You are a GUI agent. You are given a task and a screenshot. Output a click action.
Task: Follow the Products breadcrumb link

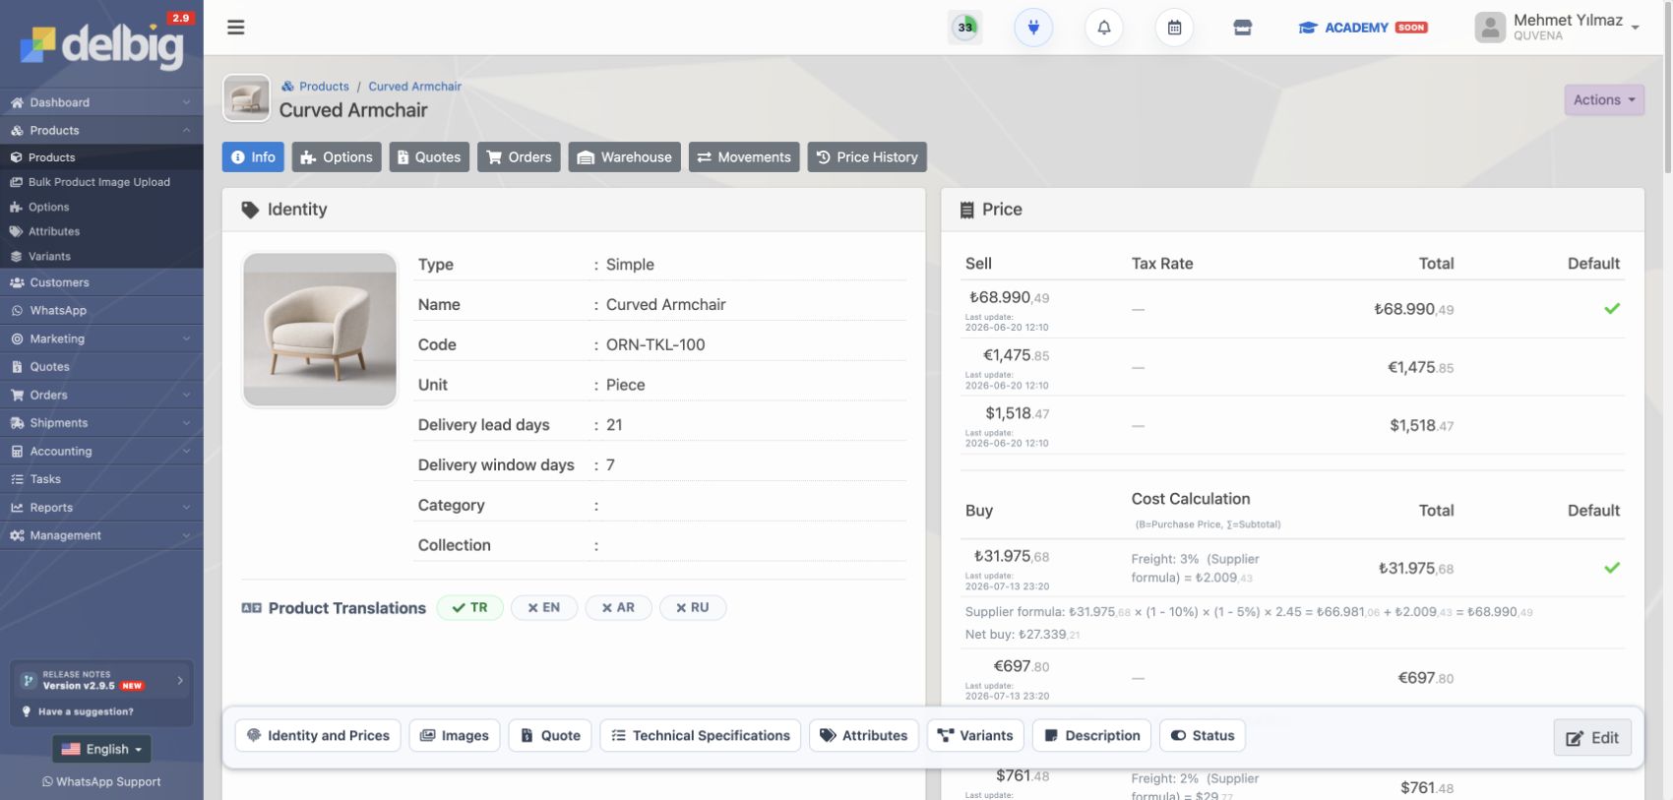(324, 87)
